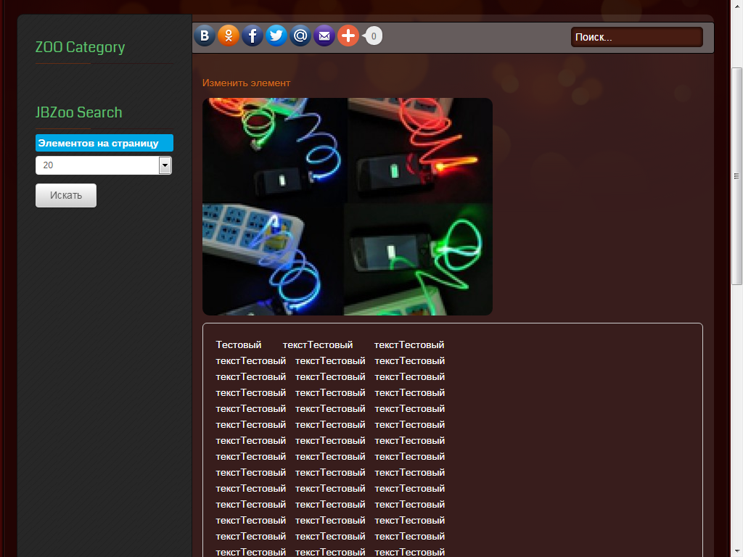This screenshot has height=557, width=743.
Task: Share this item on Facebook
Action: click(253, 36)
